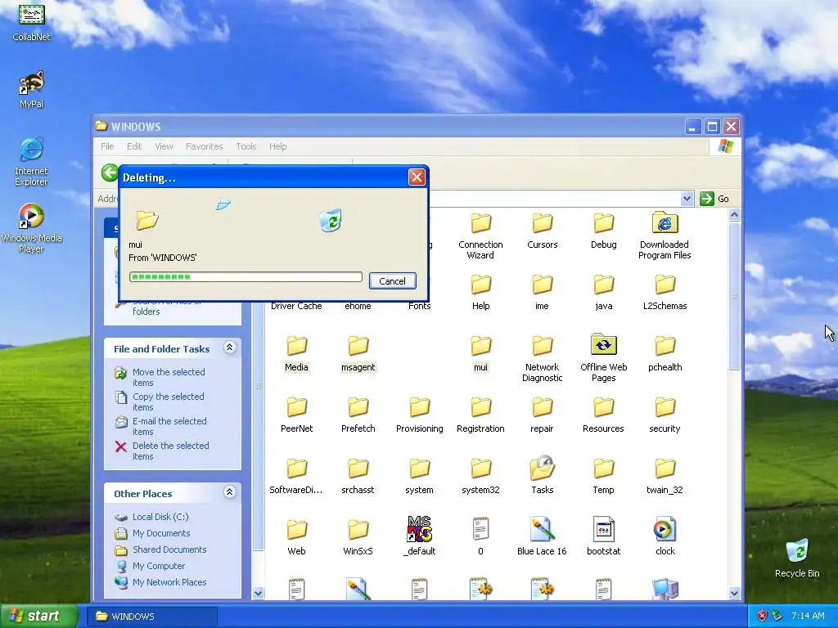
Task: Click Delete the selected items link
Action: [x=170, y=451]
